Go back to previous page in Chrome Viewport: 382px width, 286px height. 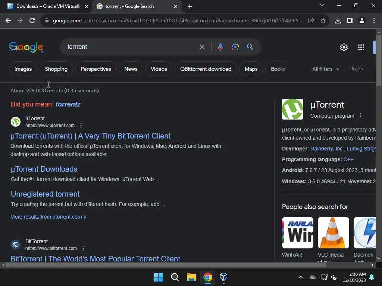coord(8,21)
